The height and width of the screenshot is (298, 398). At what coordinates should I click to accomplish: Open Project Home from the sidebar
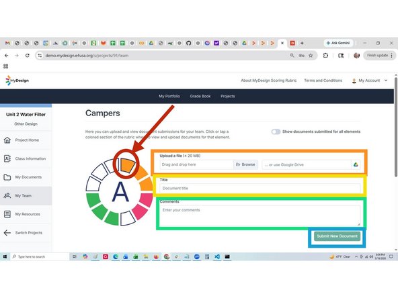click(x=26, y=140)
